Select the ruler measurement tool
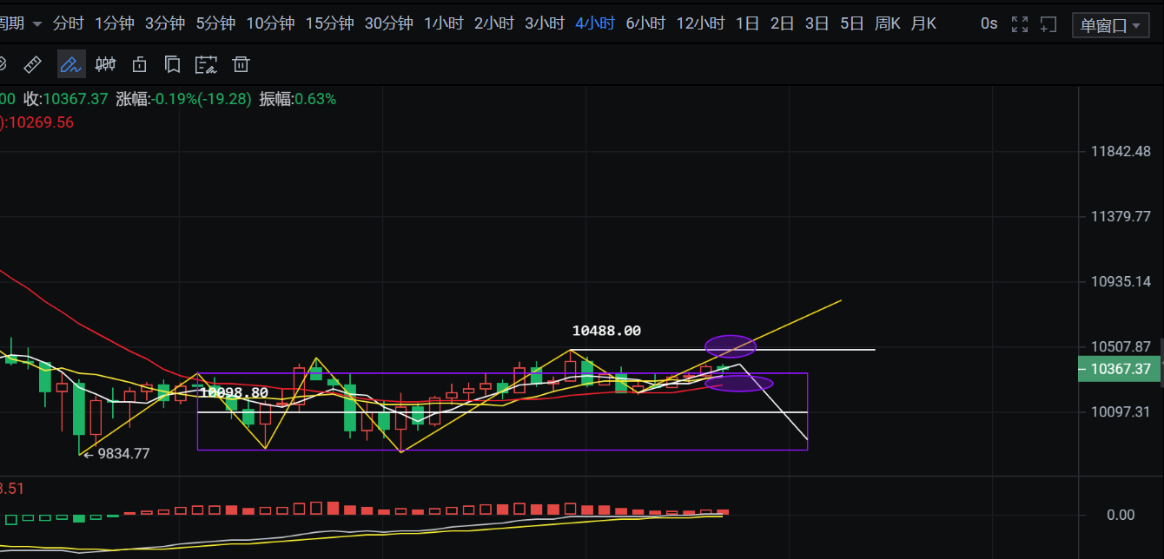 pyautogui.click(x=32, y=64)
